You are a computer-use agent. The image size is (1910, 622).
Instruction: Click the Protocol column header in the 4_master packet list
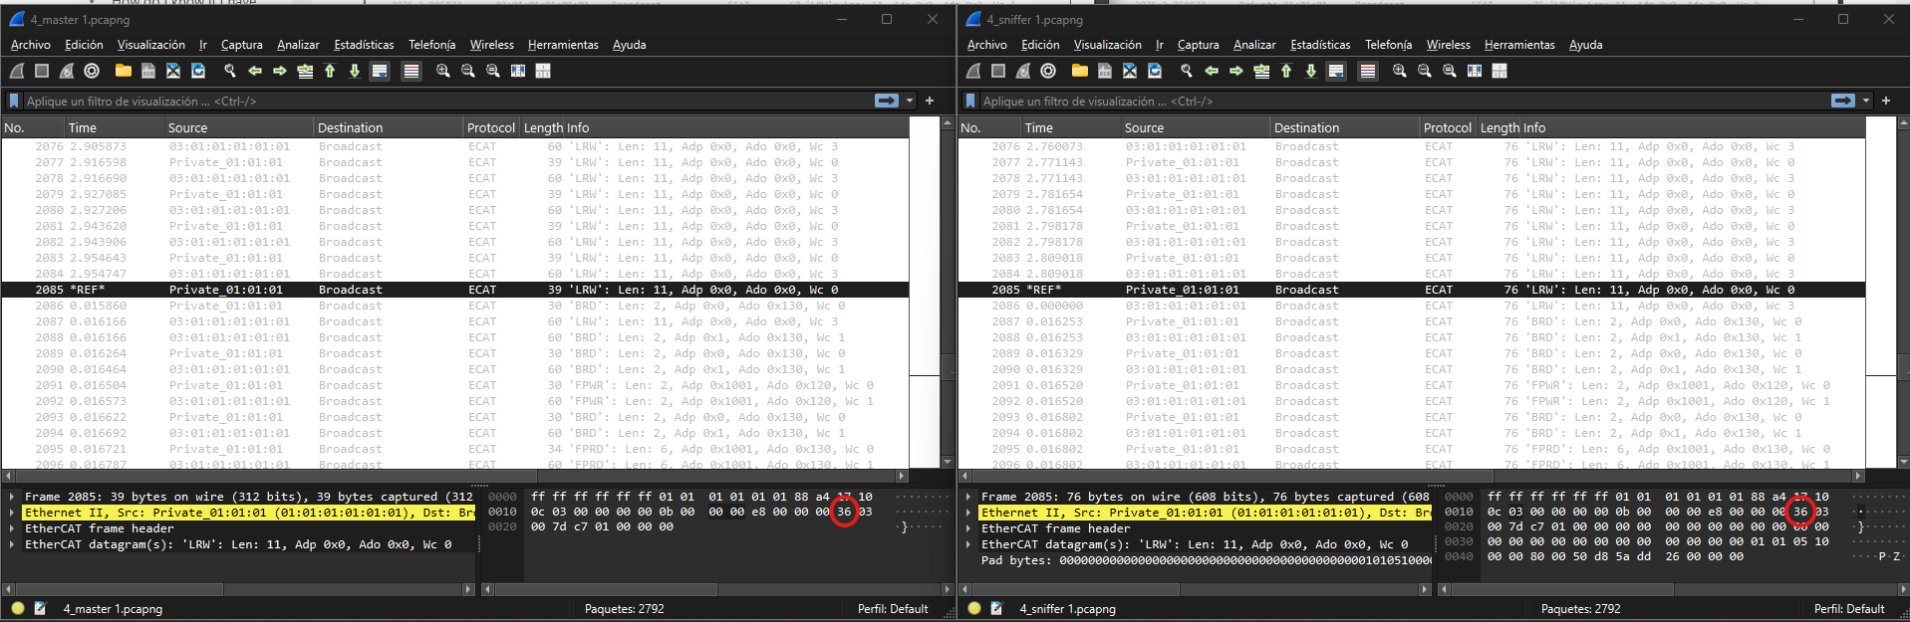coord(490,127)
